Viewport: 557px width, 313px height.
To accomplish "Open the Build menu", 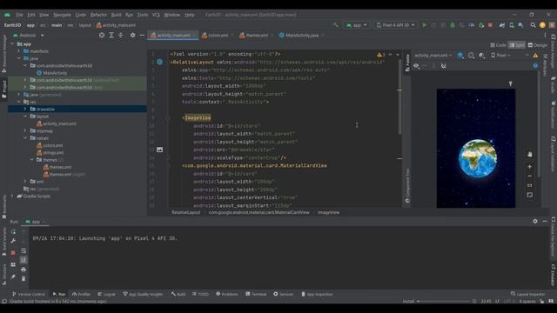I will click(x=116, y=15).
